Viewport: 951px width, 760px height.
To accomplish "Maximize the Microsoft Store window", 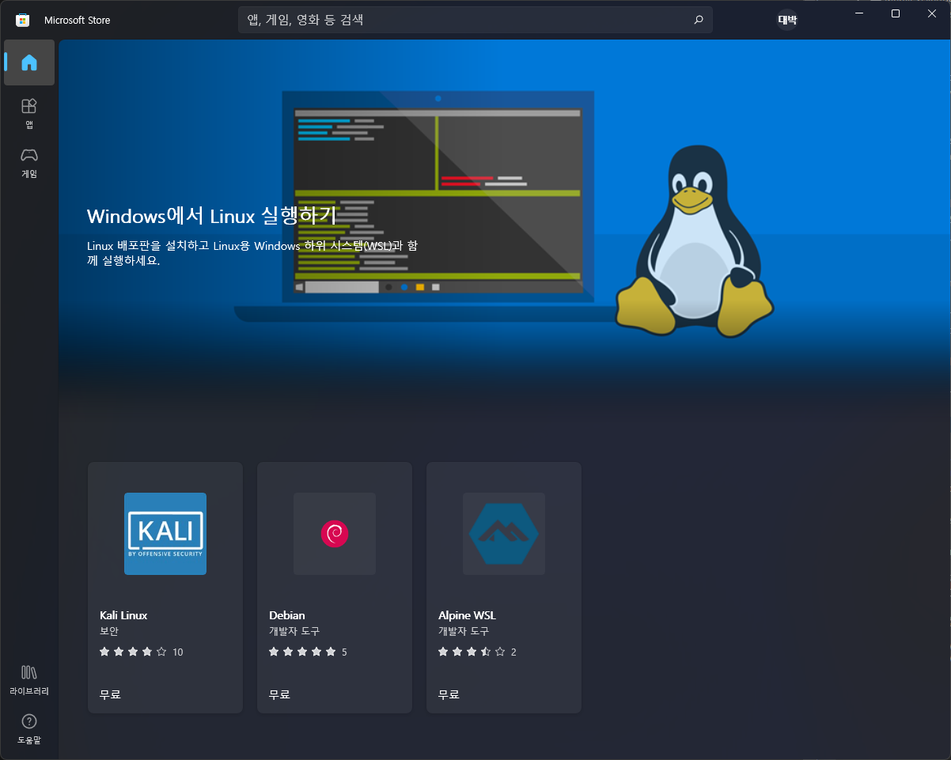I will click(895, 13).
